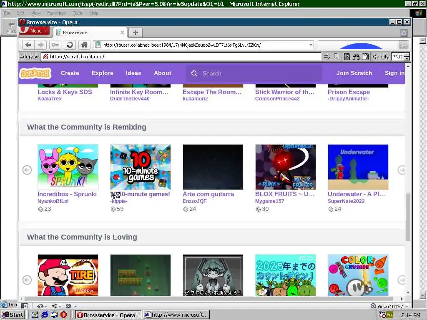Click the Browservice Address field showing scratch.mit.edu
This screenshot has width=427, height=320.
pyautogui.click(x=181, y=57)
